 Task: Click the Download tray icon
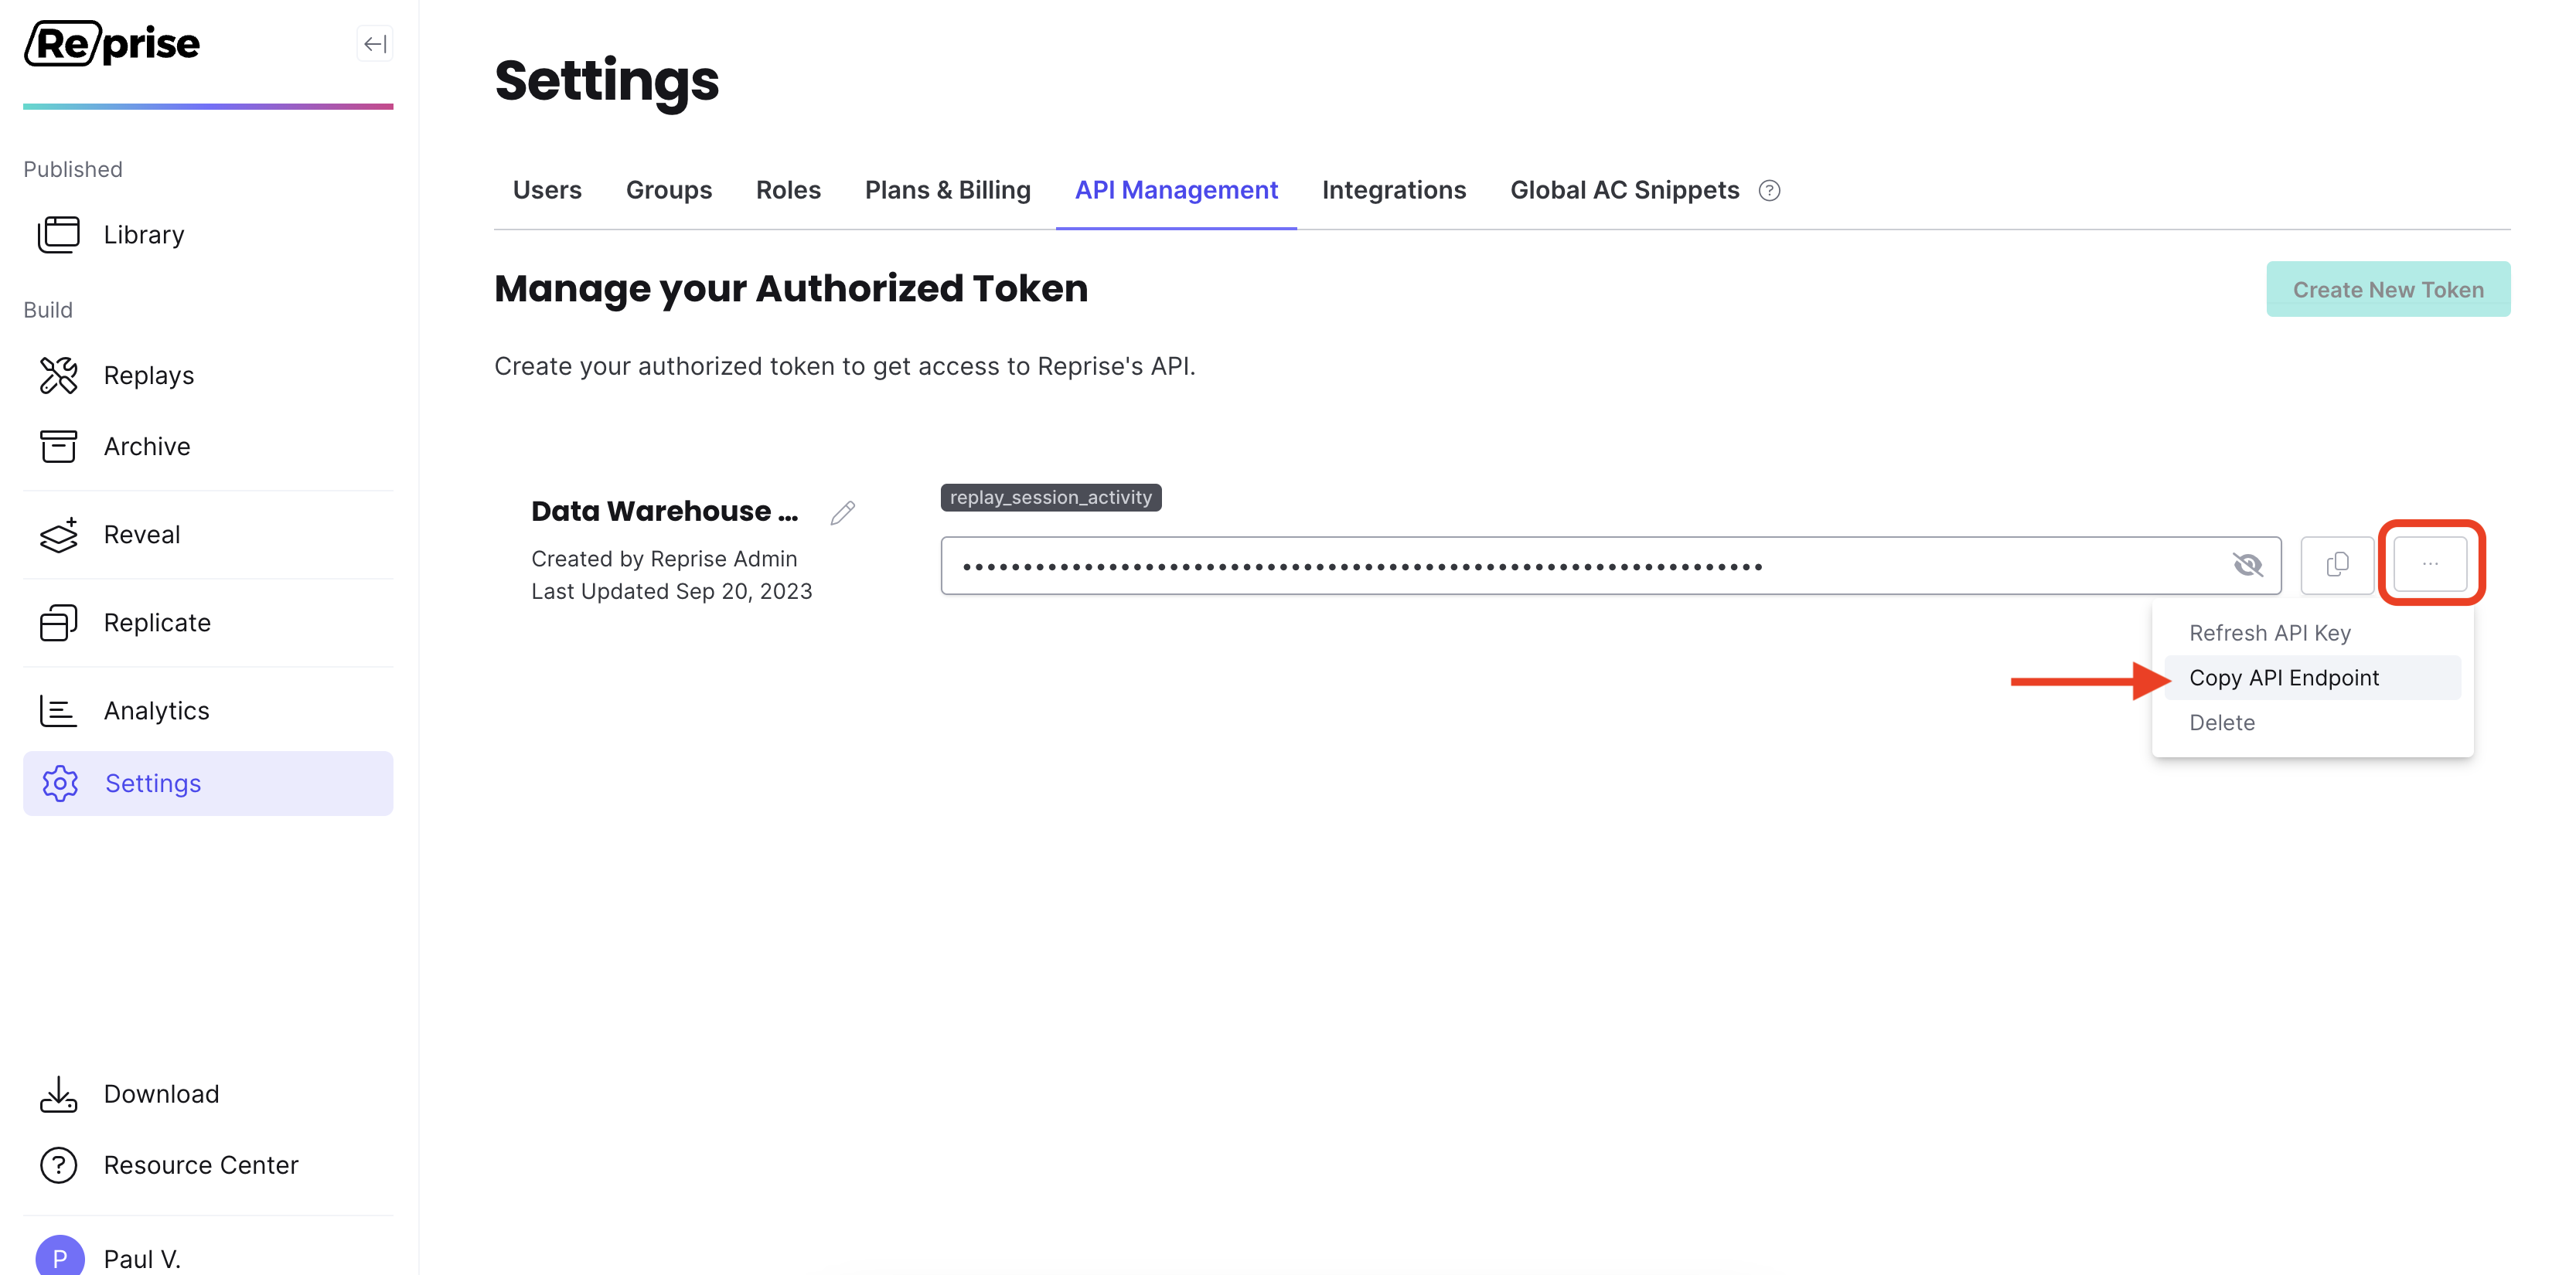(58, 1094)
